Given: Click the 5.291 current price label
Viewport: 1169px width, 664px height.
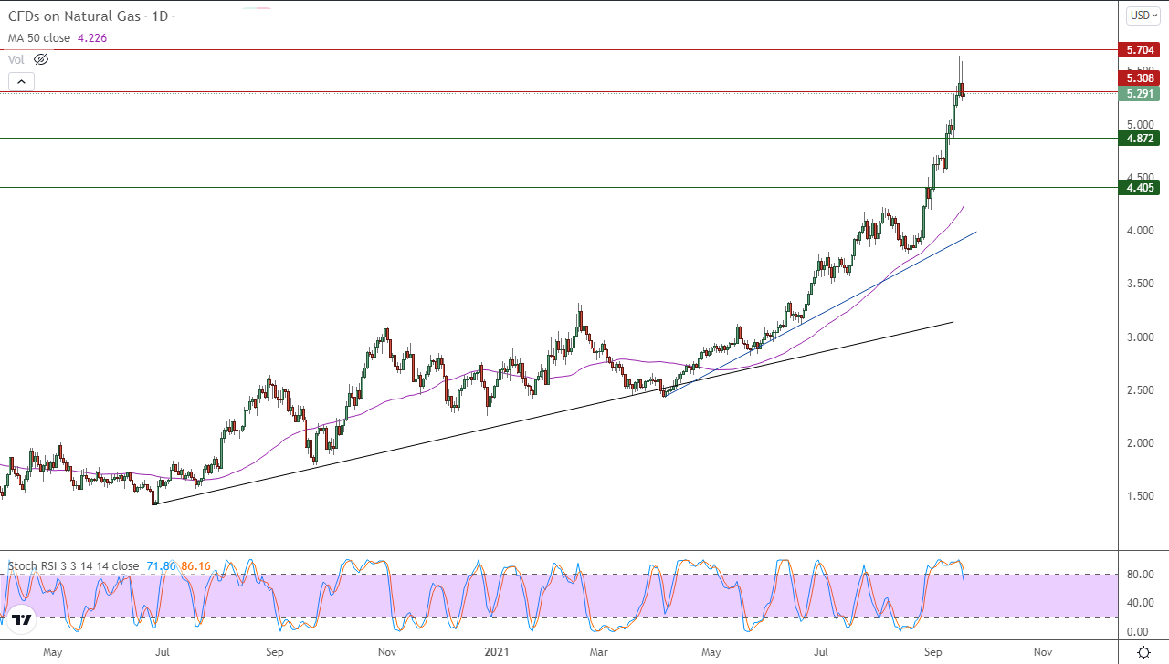Looking at the screenshot, I should tap(1139, 93).
